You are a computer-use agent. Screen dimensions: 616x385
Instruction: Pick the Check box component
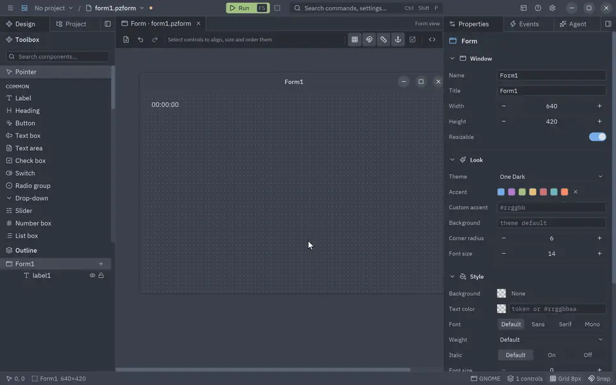[x=56, y=160]
